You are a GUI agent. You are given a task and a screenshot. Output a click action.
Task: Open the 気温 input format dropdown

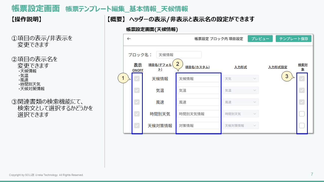(240, 90)
